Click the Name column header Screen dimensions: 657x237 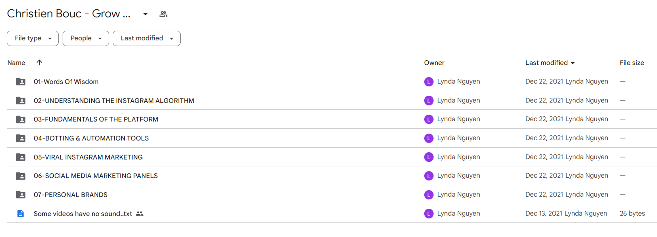[x=16, y=63]
